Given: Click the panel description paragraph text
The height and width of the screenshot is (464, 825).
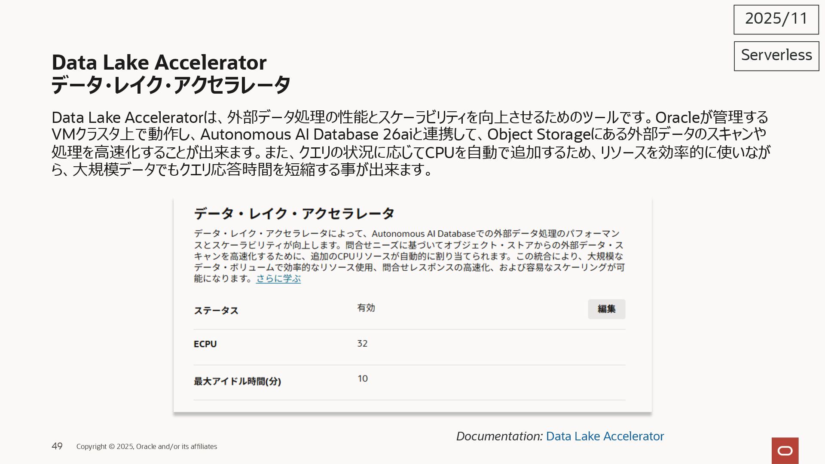Looking at the screenshot, I should 408,256.
